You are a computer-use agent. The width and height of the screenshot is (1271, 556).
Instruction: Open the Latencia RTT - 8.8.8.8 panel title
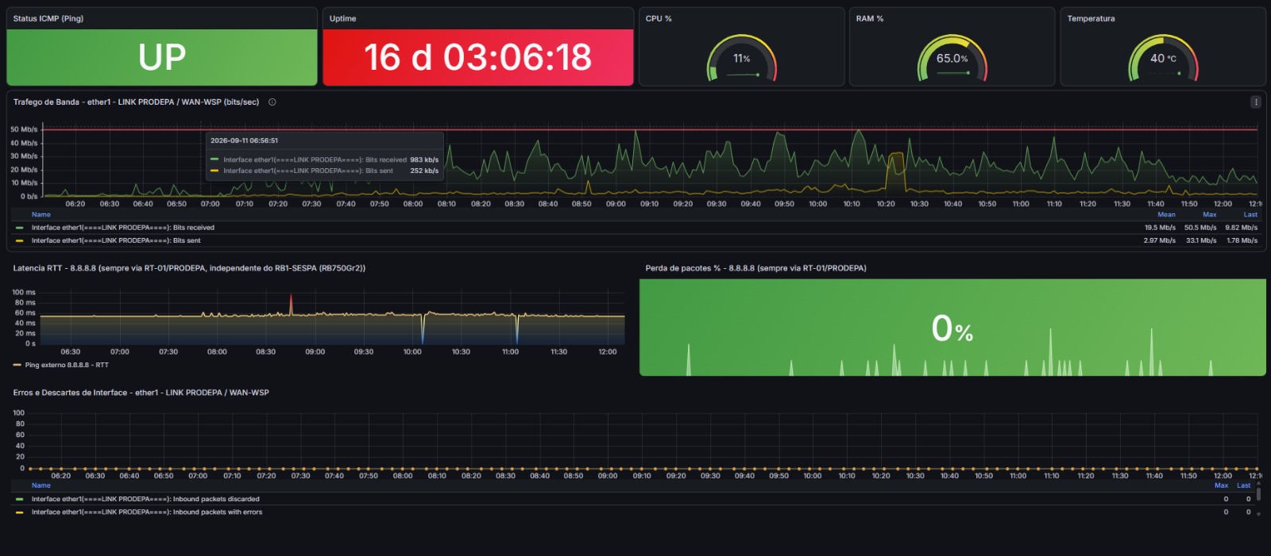click(189, 268)
